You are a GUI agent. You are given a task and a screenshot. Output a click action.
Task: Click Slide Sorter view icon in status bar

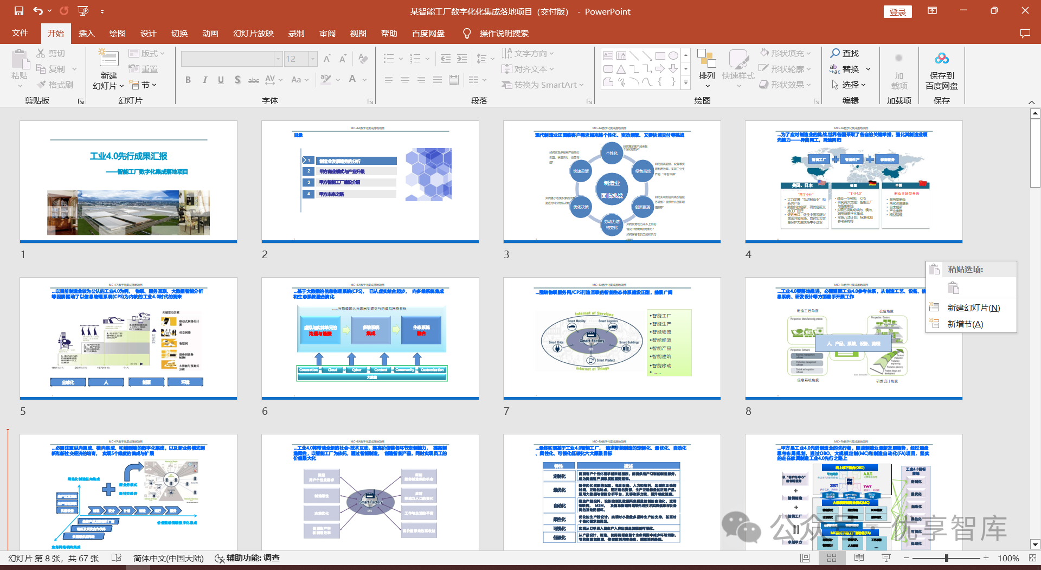[832, 558]
